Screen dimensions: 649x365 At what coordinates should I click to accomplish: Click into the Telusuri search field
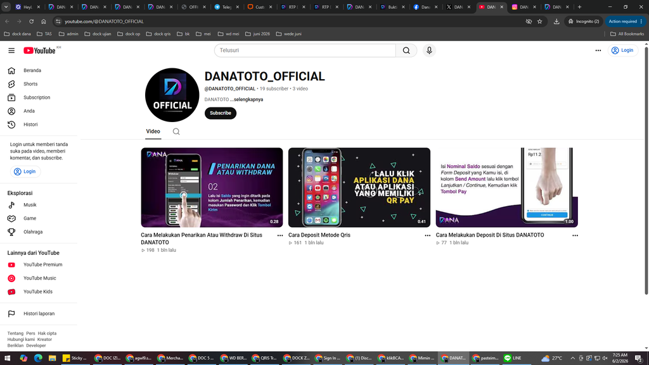pyautogui.click(x=305, y=51)
